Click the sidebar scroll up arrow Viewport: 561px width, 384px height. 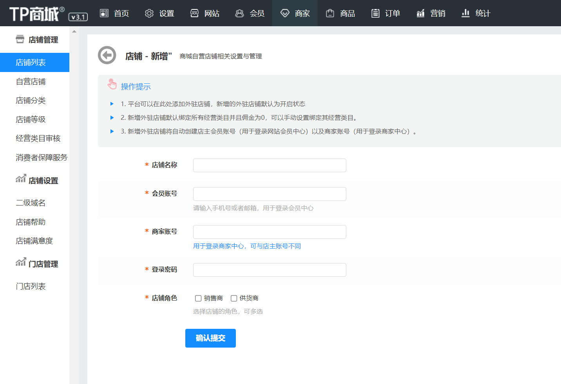[x=74, y=31]
